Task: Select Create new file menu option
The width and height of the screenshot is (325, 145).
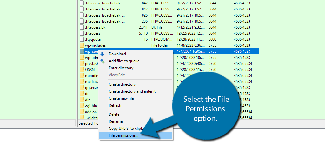Action: pos(121,98)
